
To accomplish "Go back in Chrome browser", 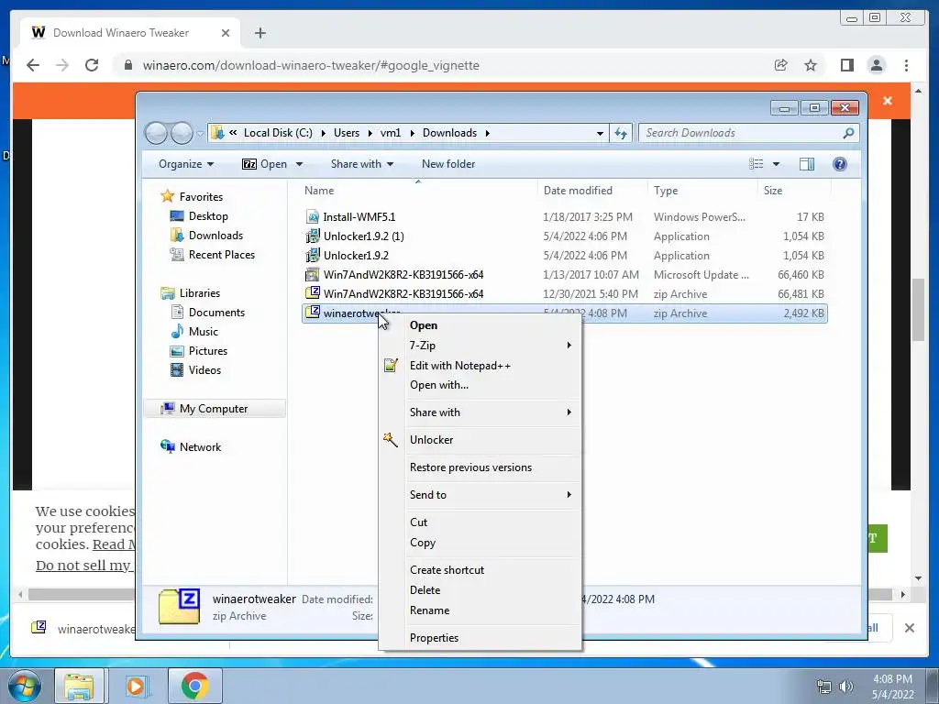I will pos(33,65).
